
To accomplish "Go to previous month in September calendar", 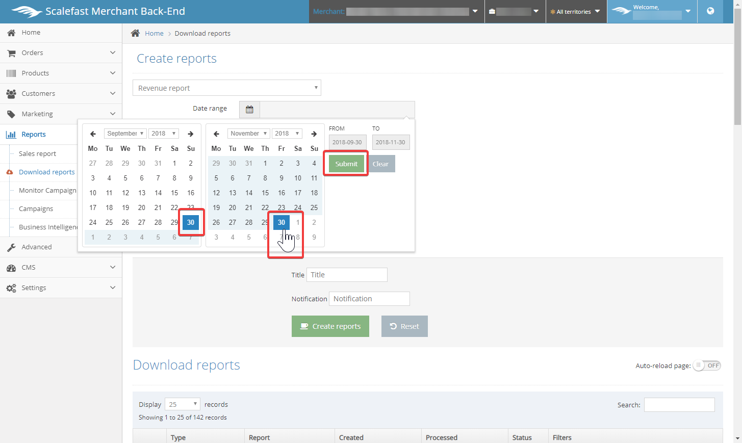I will coord(93,134).
